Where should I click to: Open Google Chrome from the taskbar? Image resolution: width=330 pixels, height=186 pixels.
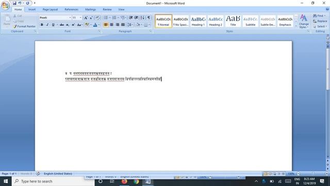[136, 181]
